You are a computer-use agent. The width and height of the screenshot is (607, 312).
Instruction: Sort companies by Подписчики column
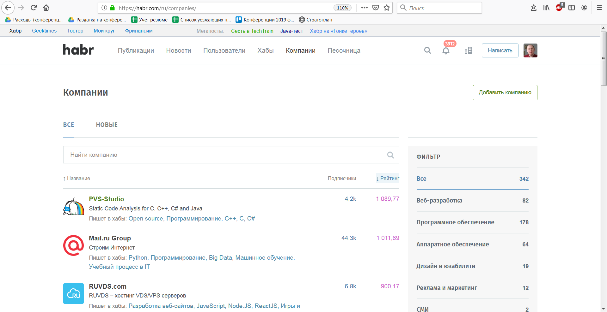pyautogui.click(x=342, y=179)
